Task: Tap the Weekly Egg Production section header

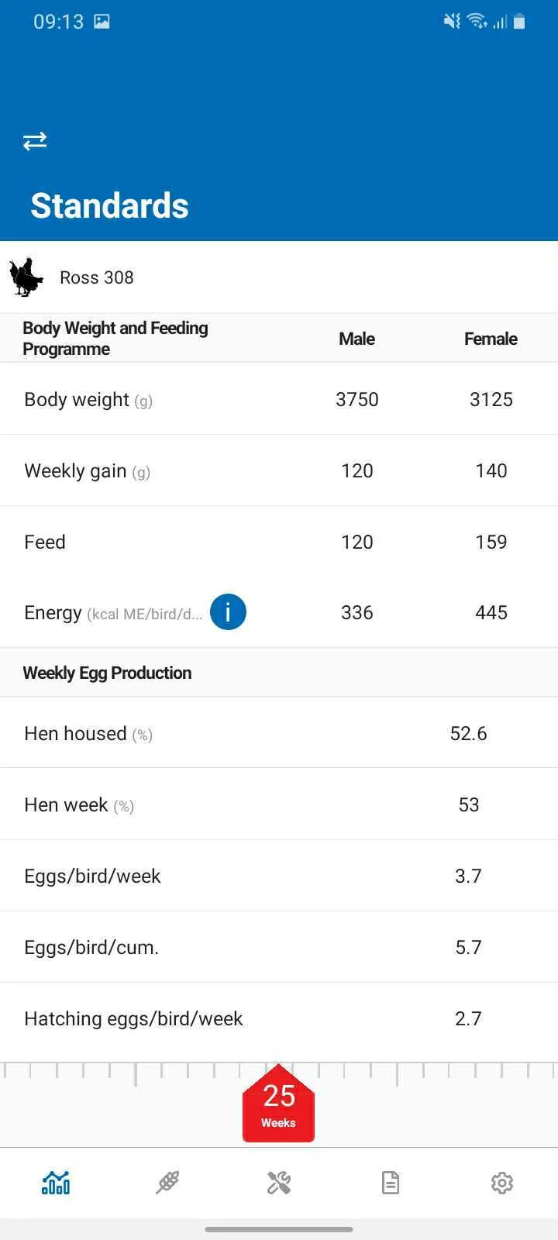Action: (279, 673)
